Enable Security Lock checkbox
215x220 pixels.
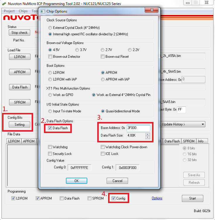[50, 154]
